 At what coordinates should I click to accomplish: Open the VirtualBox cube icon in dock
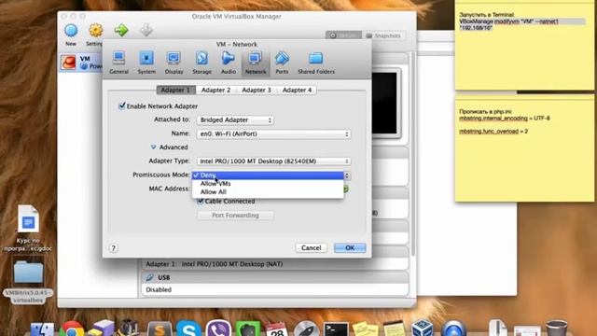tap(423, 329)
